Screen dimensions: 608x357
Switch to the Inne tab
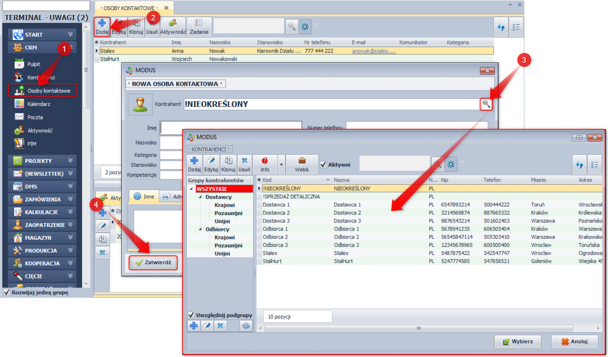coord(144,196)
